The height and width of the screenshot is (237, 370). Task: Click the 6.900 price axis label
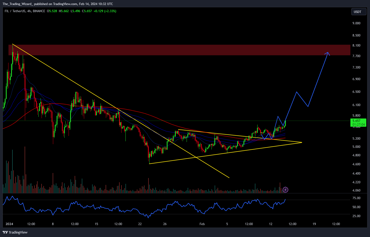point(357,79)
